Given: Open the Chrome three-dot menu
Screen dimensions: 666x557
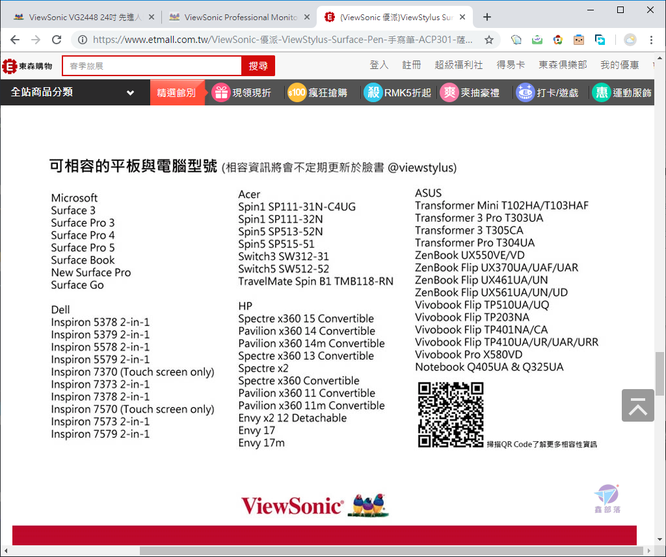Looking at the screenshot, I should (x=650, y=40).
